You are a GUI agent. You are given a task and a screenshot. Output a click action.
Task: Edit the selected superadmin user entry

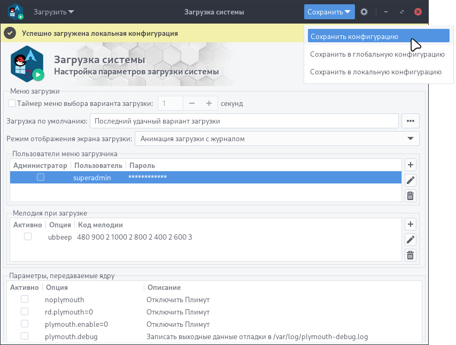[411, 180]
